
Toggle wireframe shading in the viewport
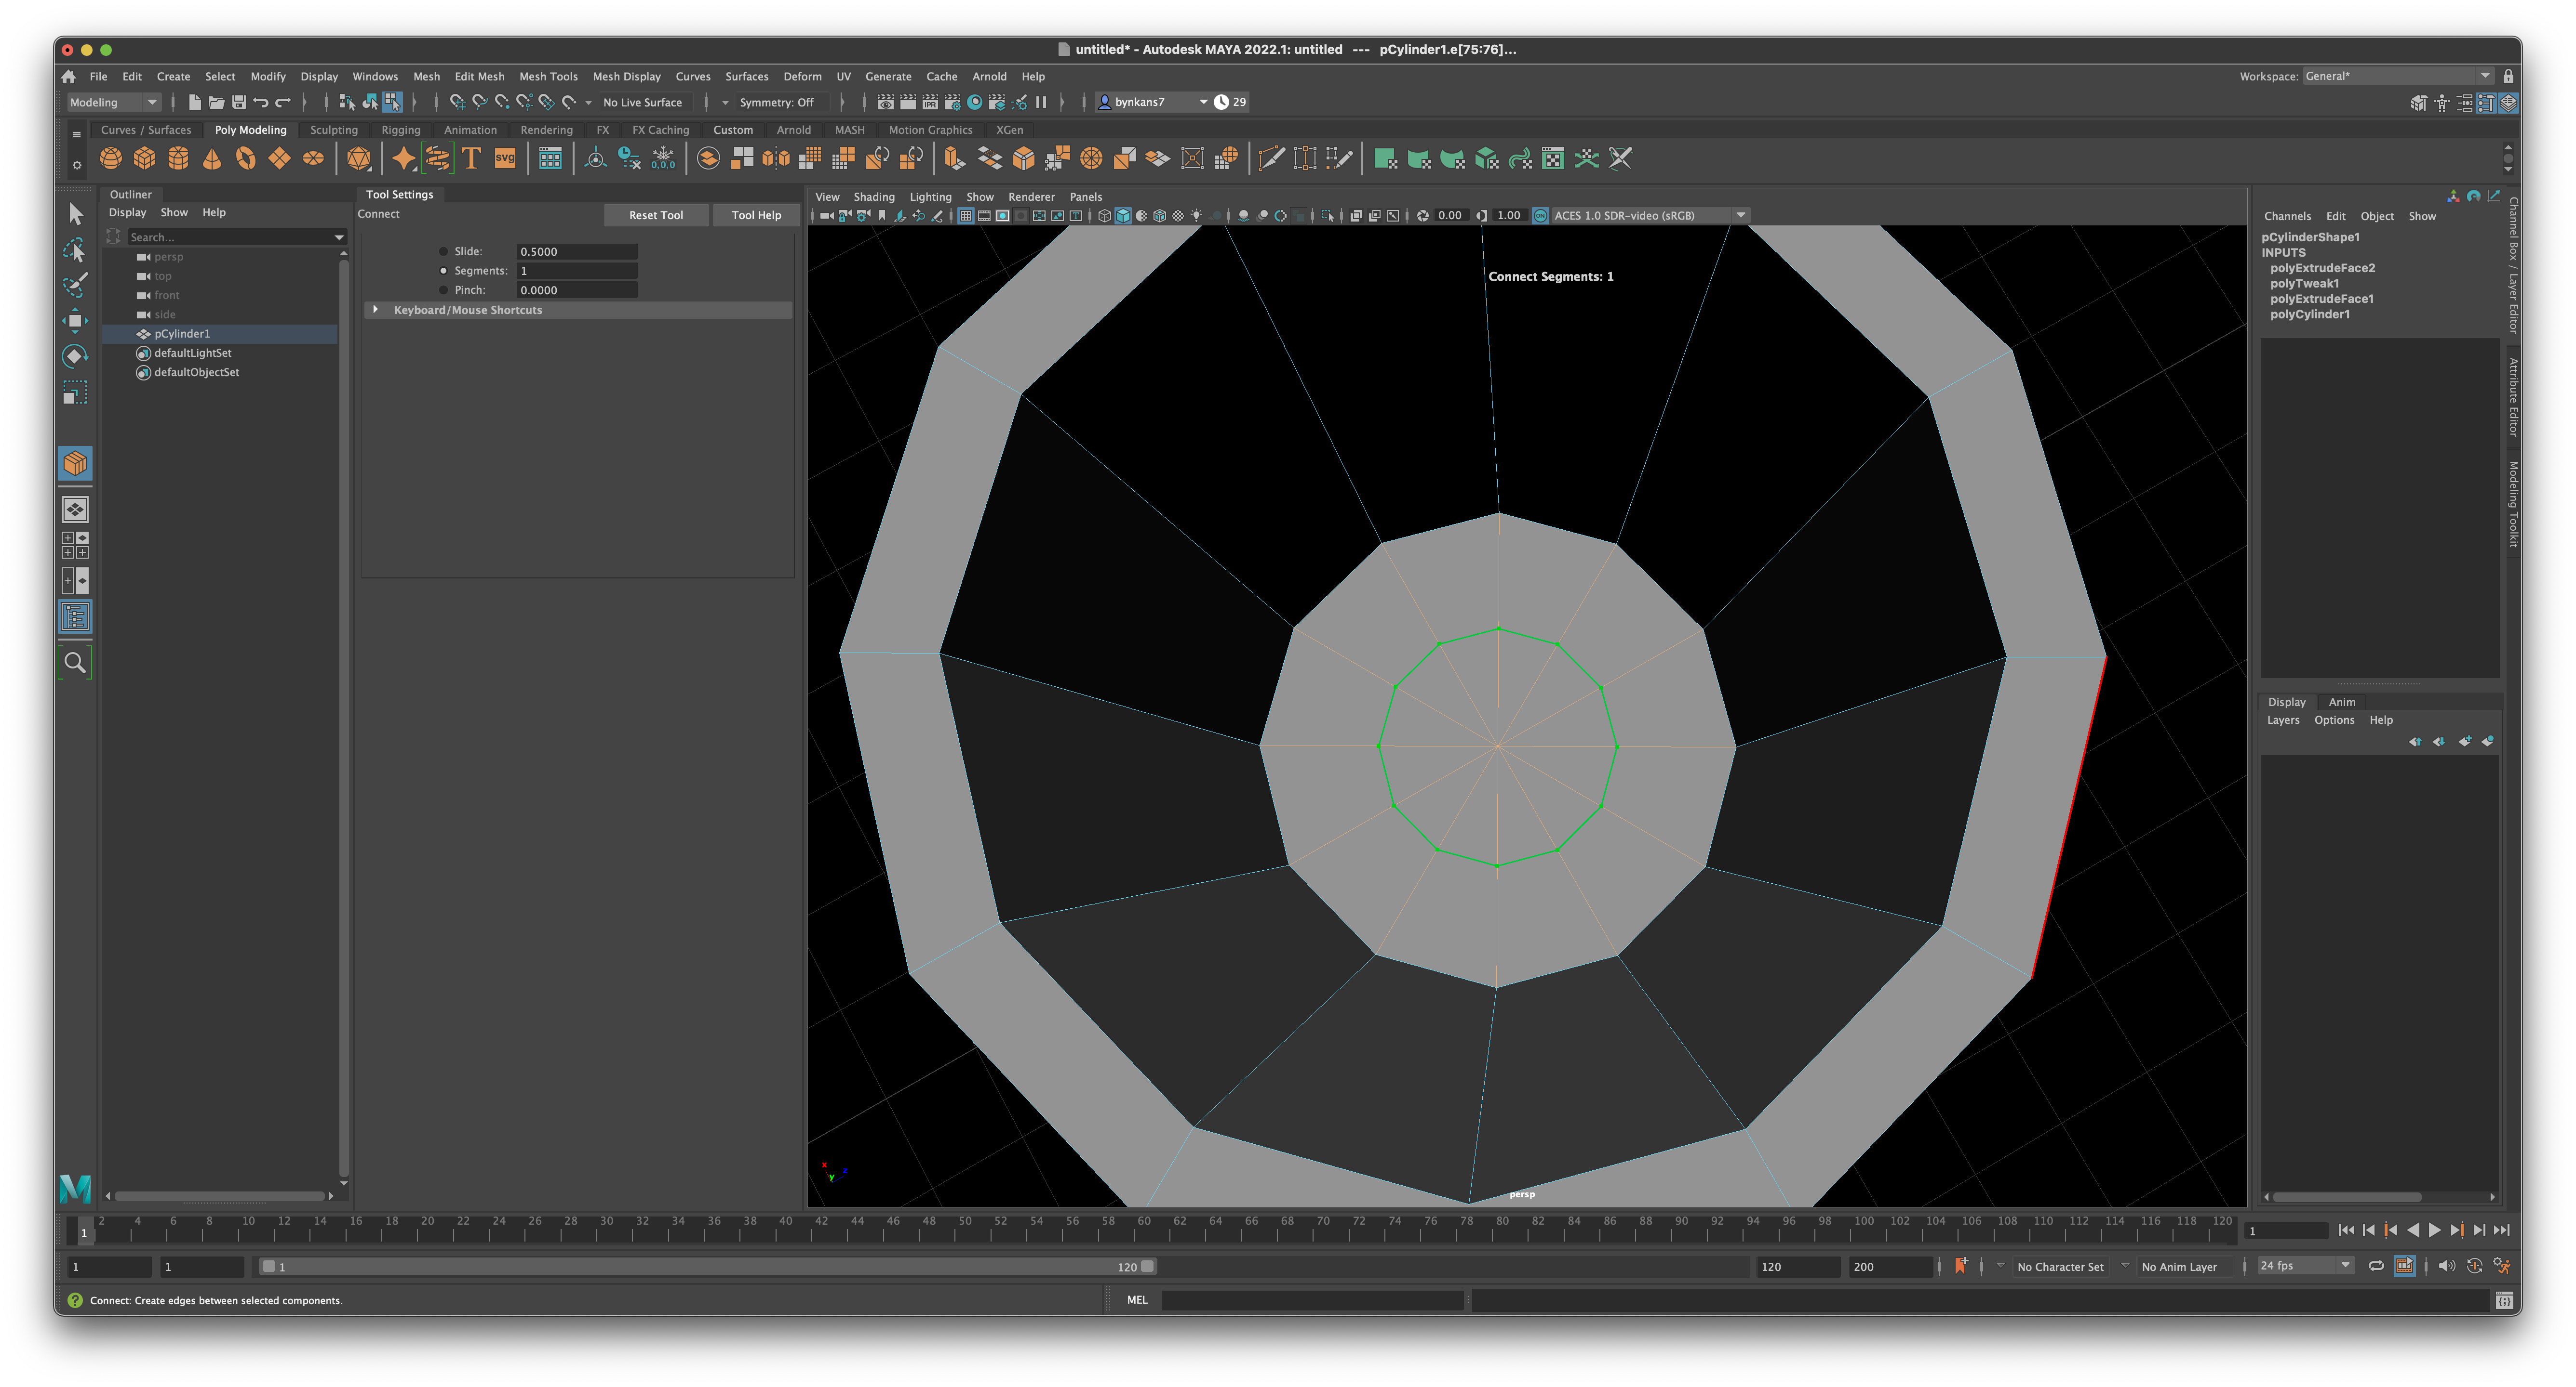1104,216
